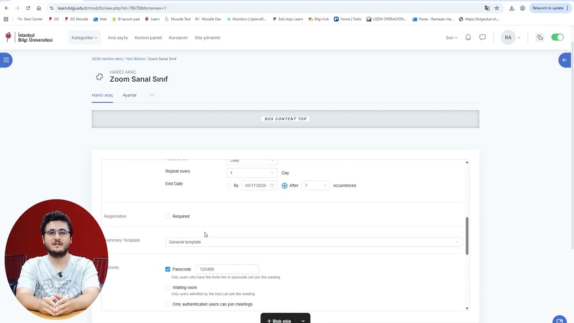Toggle dark mode moon icon
Screen dimensions: 574x323
coord(540,38)
